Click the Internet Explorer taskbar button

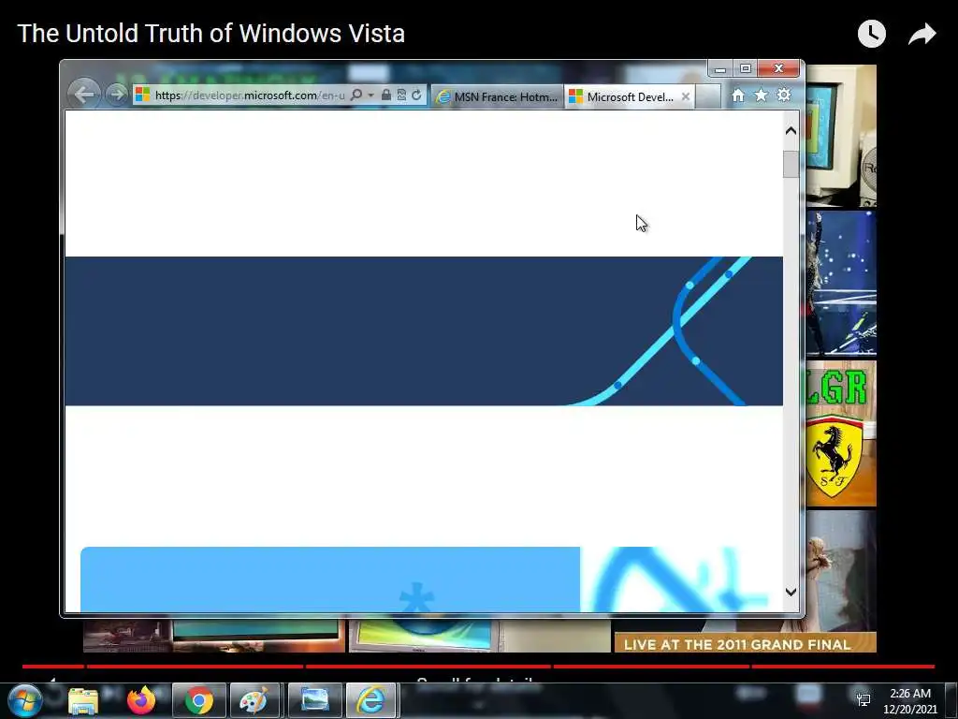click(x=371, y=700)
